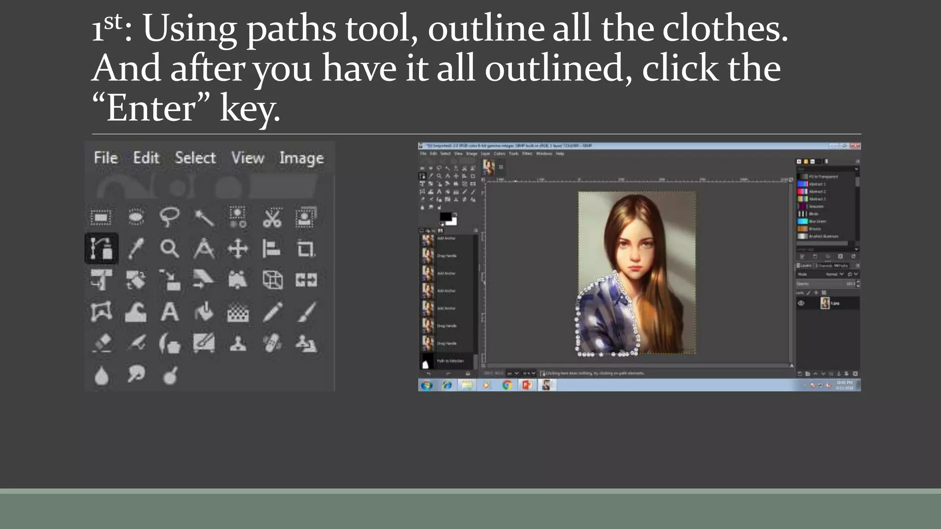This screenshot has width=941, height=529.
Task: Select Alignment tool in the enlarged toolbox
Action: (x=272, y=248)
